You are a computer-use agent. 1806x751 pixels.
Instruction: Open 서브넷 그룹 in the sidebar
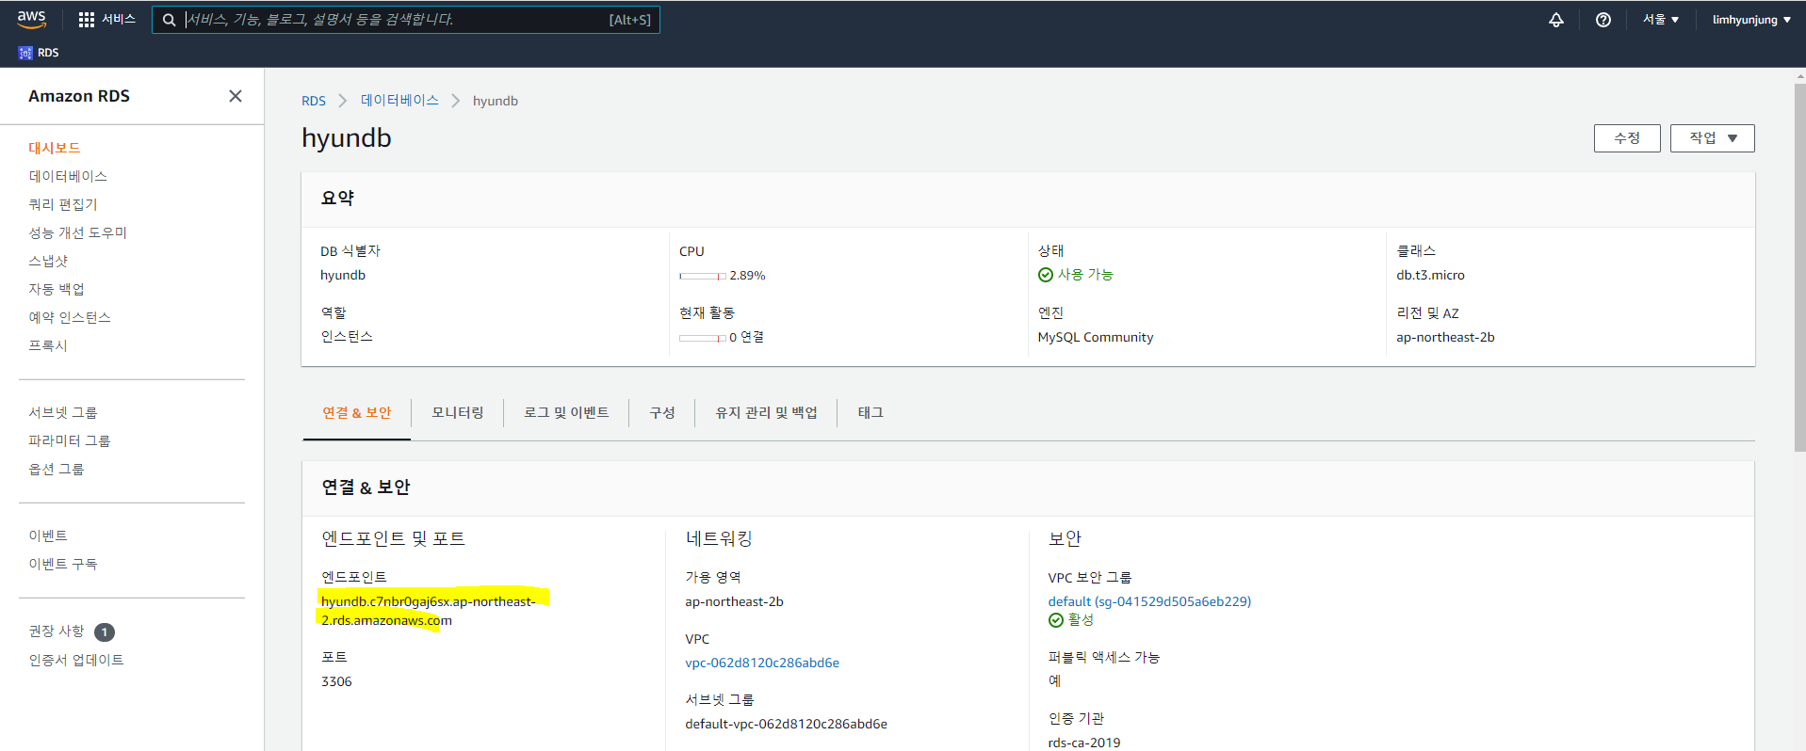point(63,412)
